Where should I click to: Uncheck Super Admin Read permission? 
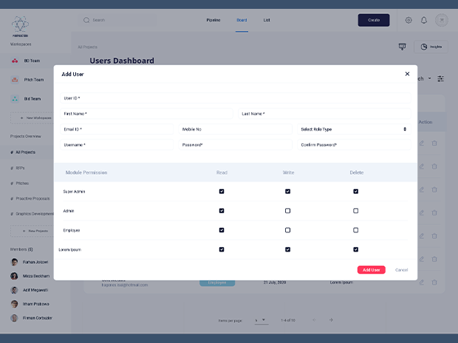(222, 191)
